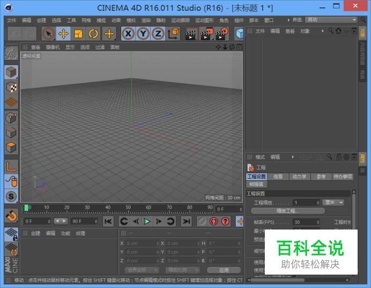Image resolution: width=371 pixels, height=288 pixels.
Task: Click the locked workplane grid icon
Action: [11, 234]
